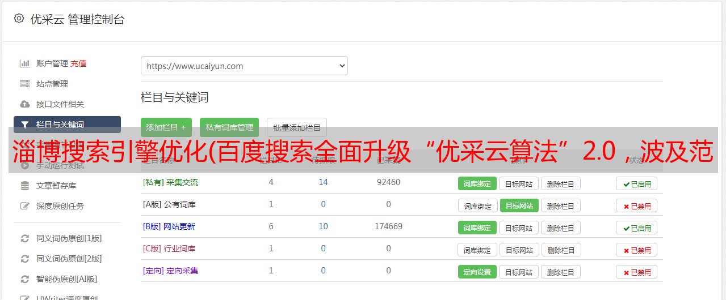Click the 优采云 管理控制台 title text
The width and height of the screenshot is (726, 300).
pos(77,19)
